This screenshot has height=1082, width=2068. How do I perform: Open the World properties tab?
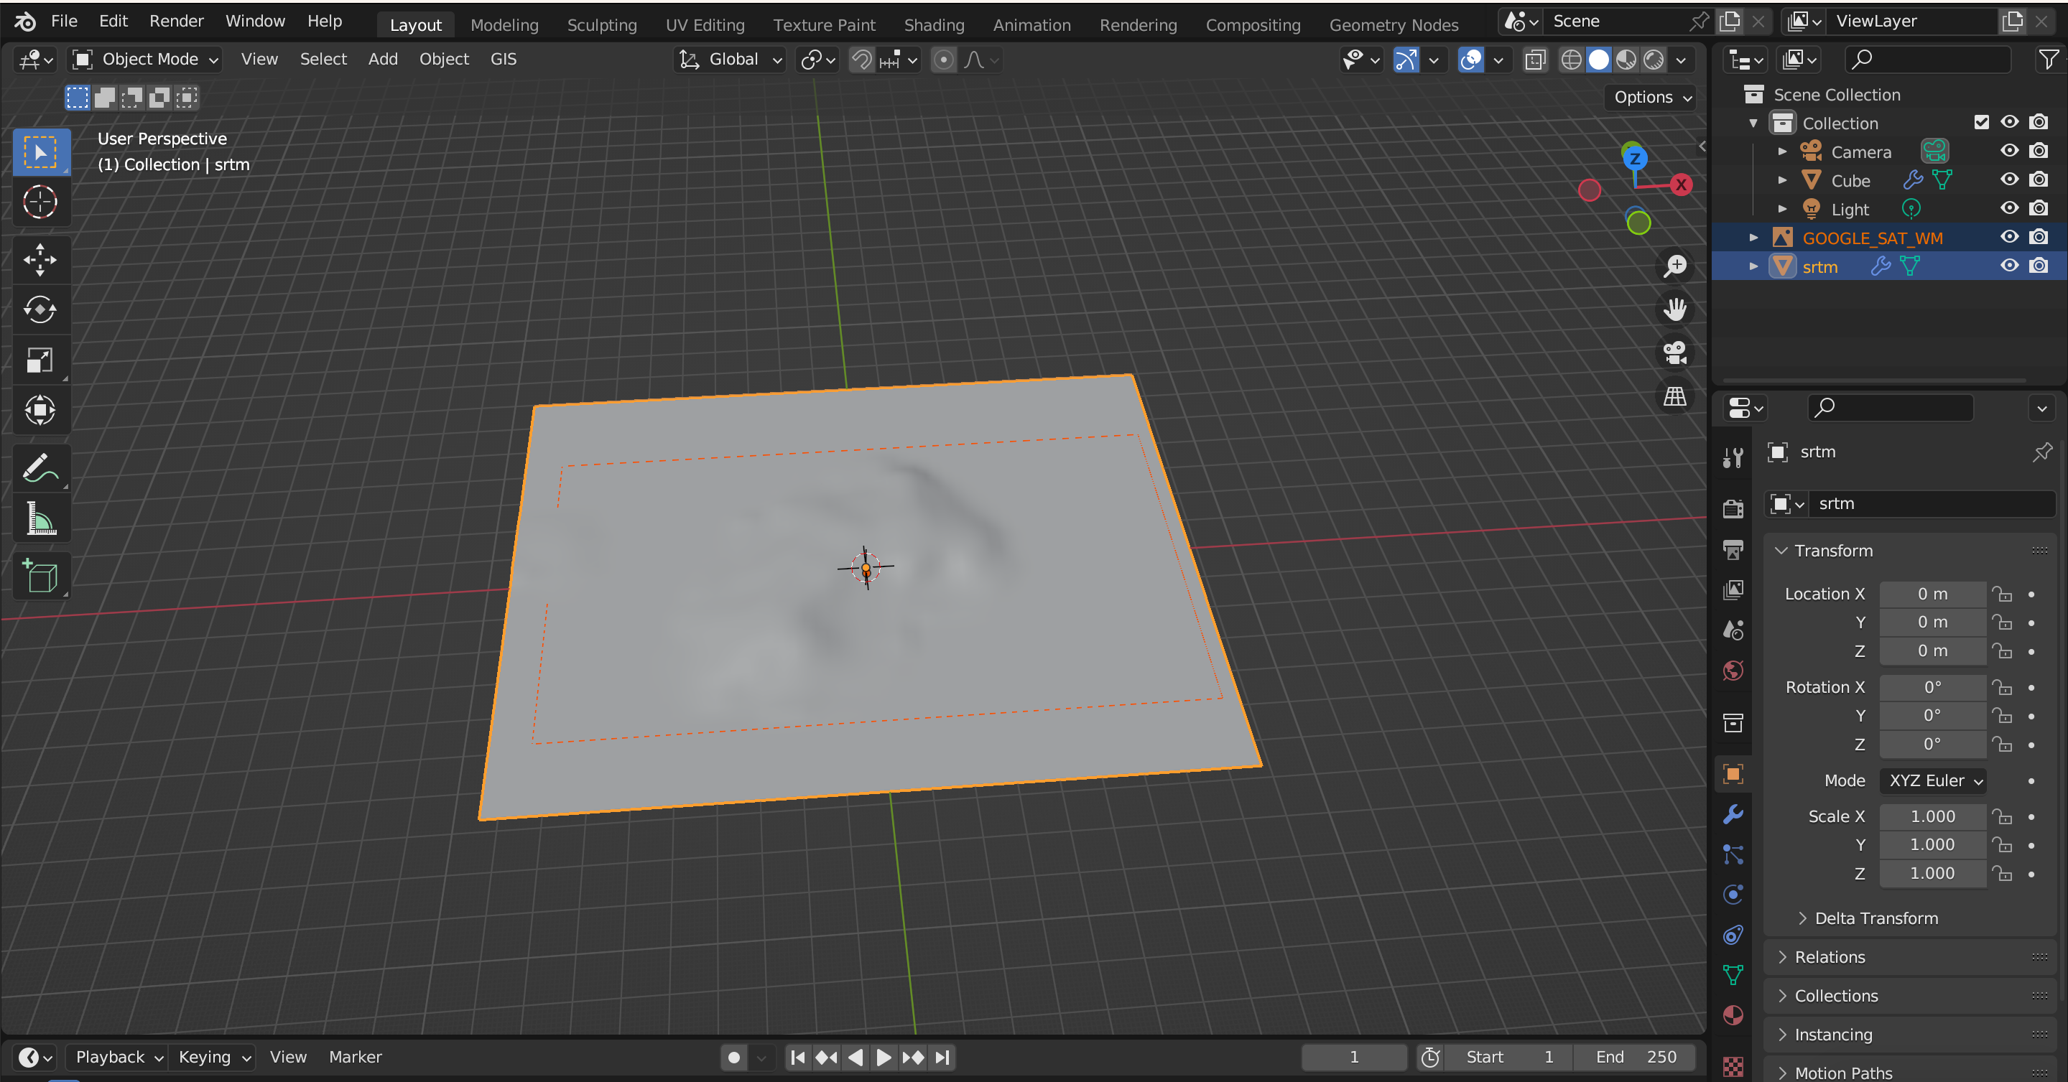[x=1733, y=670]
